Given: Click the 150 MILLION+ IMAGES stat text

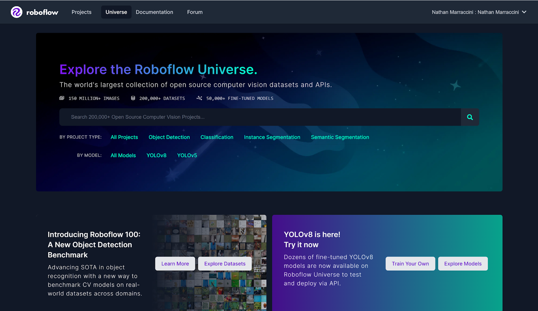Looking at the screenshot, I should click(94, 98).
